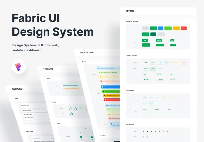Click the Controlled heading in Accordion panel
Screen dimensions: 204x142
pyautogui.click(x=29, y=131)
